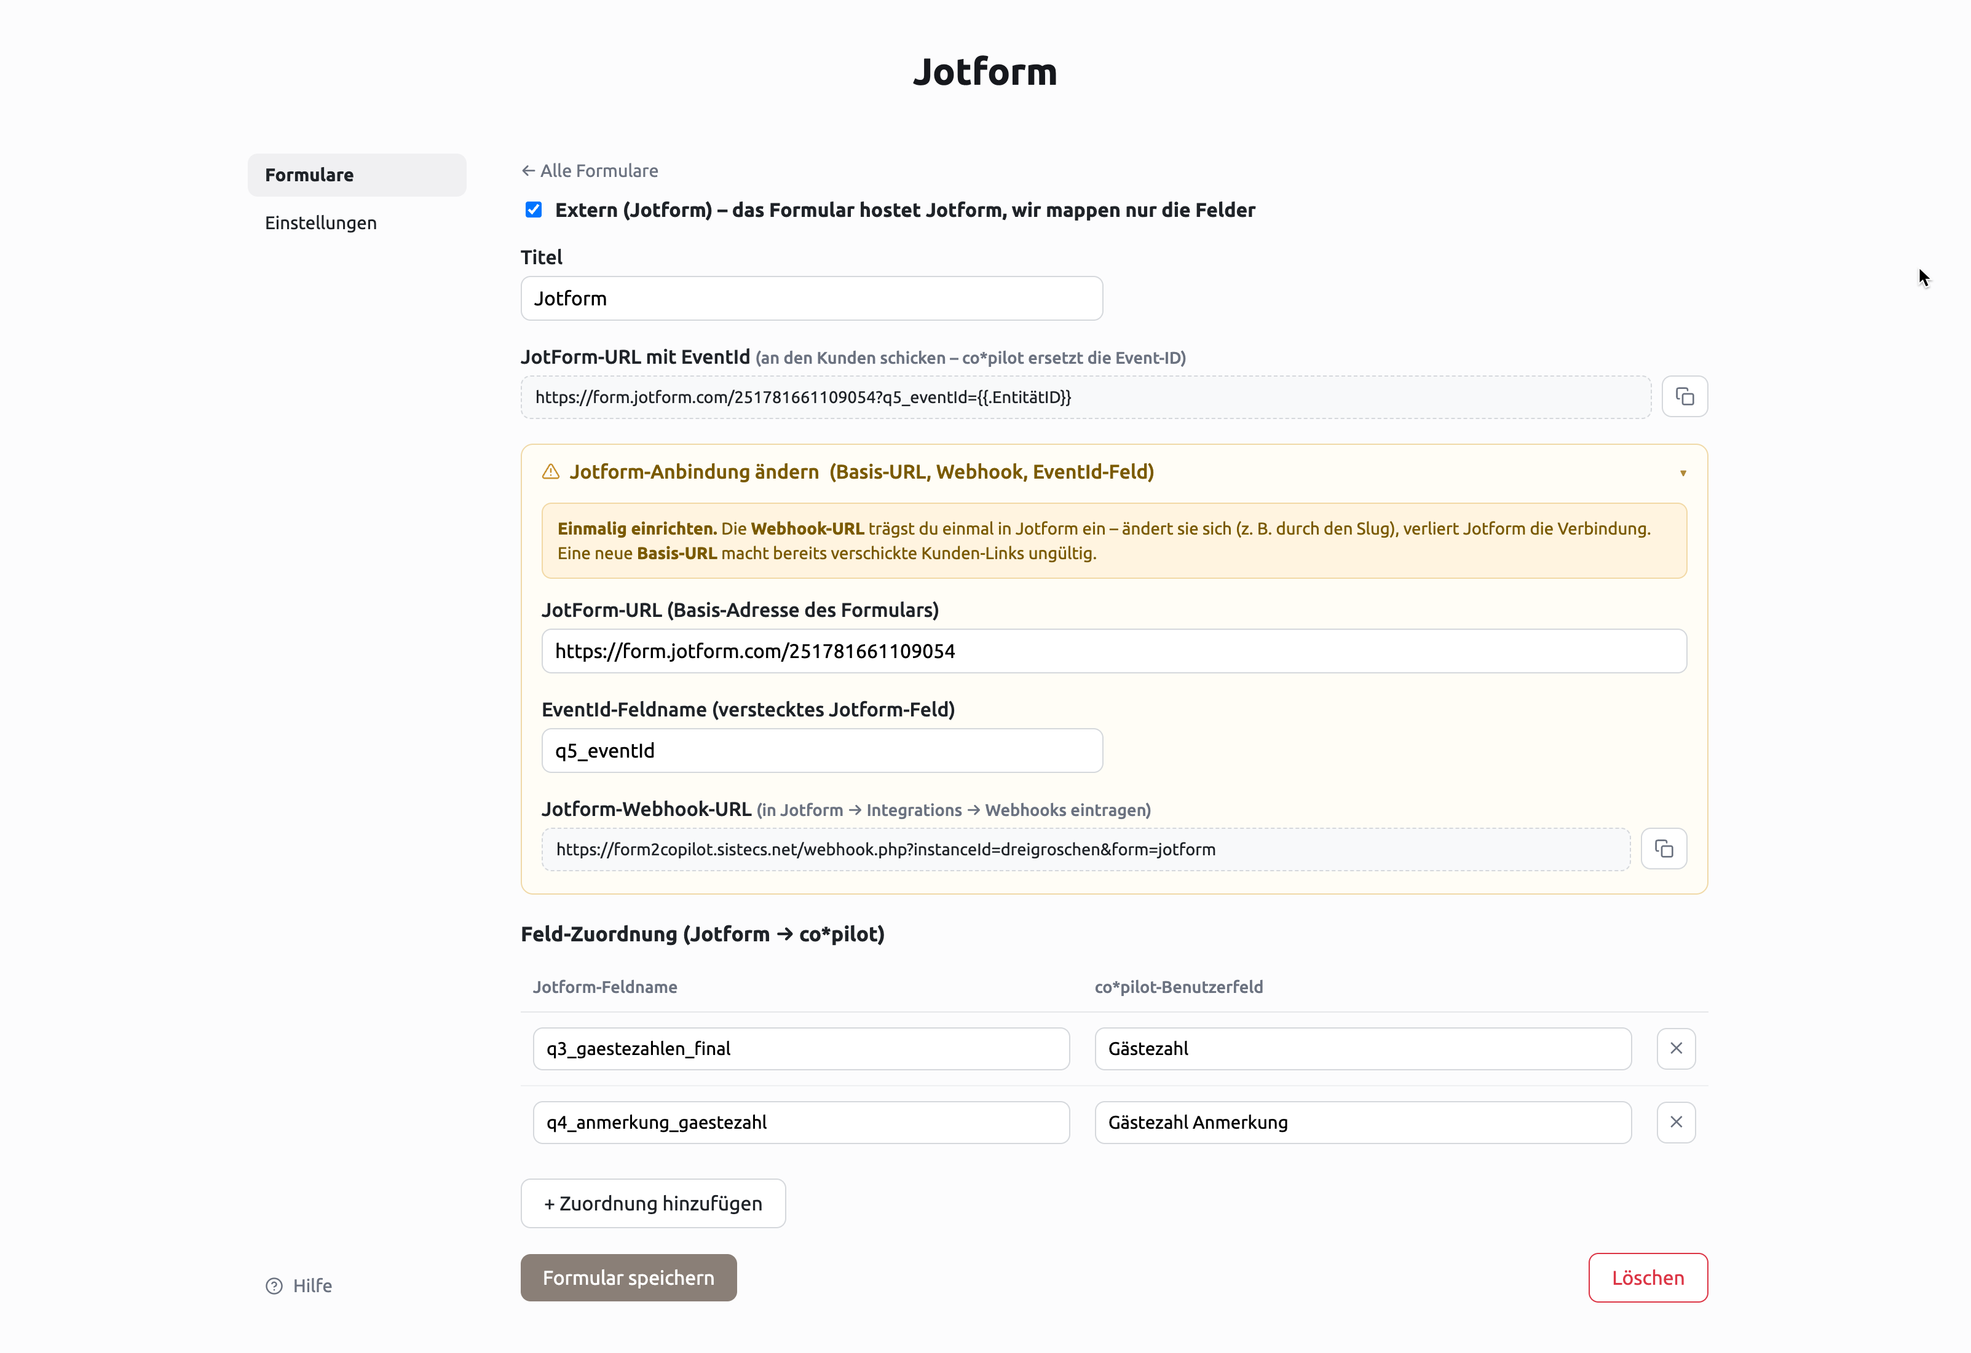
Task: Click the read-only EventId URL box
Action: pyautogui.click(x=1086, y=397)
